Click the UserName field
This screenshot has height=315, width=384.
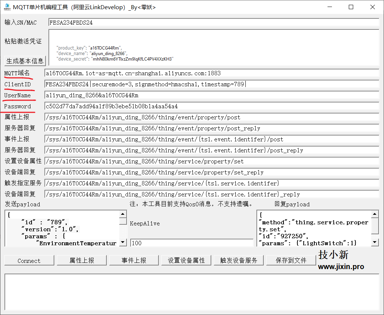coord(212,95)
